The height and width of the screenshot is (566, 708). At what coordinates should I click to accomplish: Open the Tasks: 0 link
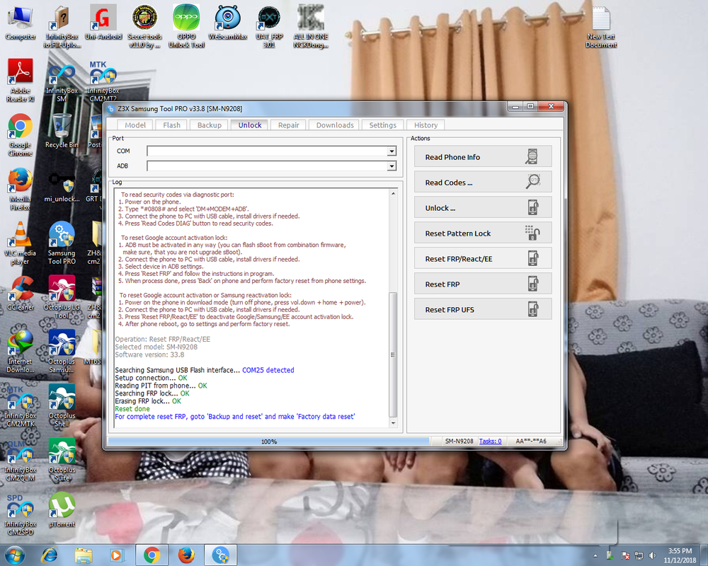point(490,441)
